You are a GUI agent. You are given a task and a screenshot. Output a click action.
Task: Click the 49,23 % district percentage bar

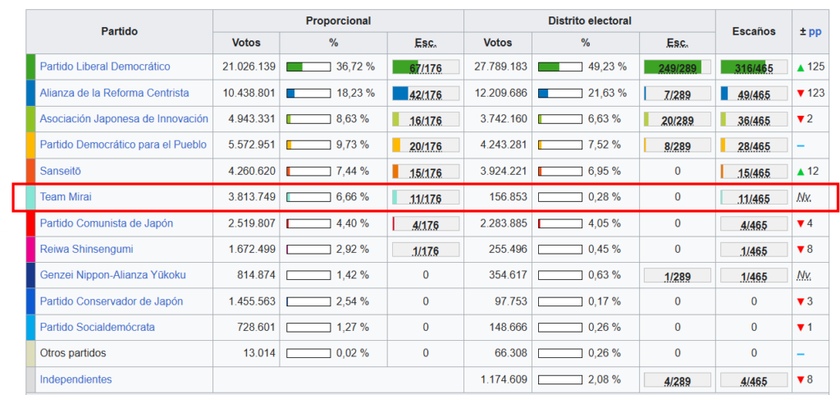(559, 67)
